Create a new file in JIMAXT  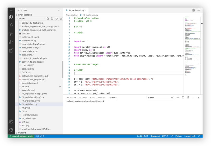point(48,19)
